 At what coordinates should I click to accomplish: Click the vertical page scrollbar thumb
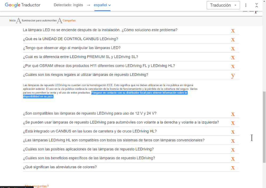click(264, 127)
